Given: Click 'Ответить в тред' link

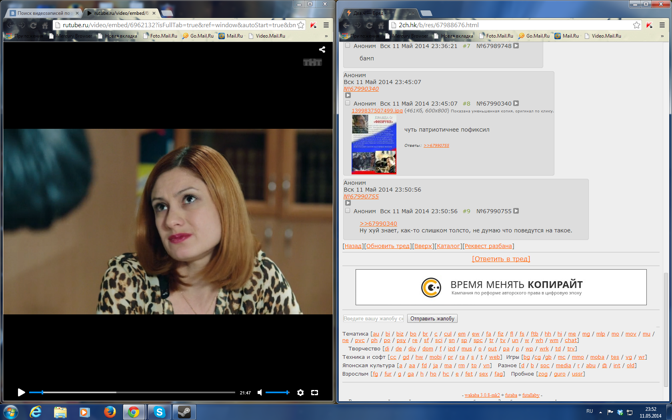Looking at the screenshot, I should point(501,259).
